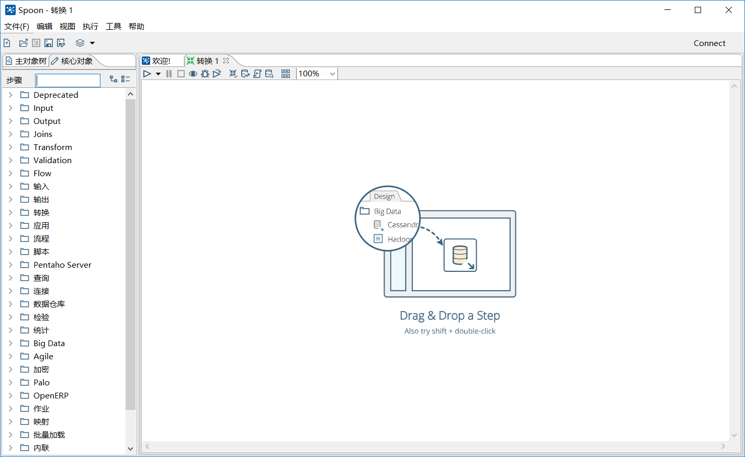This screenshot has height=457, width=745.
Task: Switch to the 核心对象 tab
Action: pos(72,61)
